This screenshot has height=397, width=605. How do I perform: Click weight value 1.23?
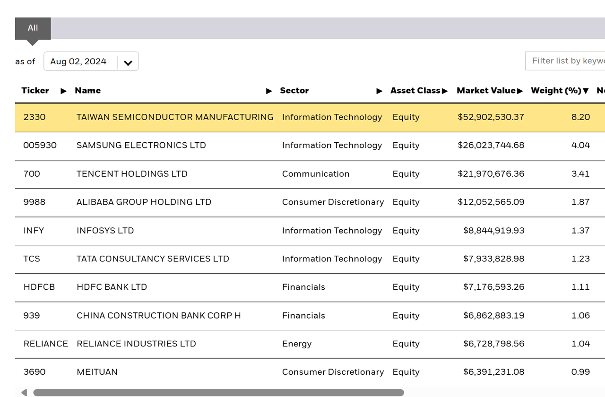[x=580, y=259]
